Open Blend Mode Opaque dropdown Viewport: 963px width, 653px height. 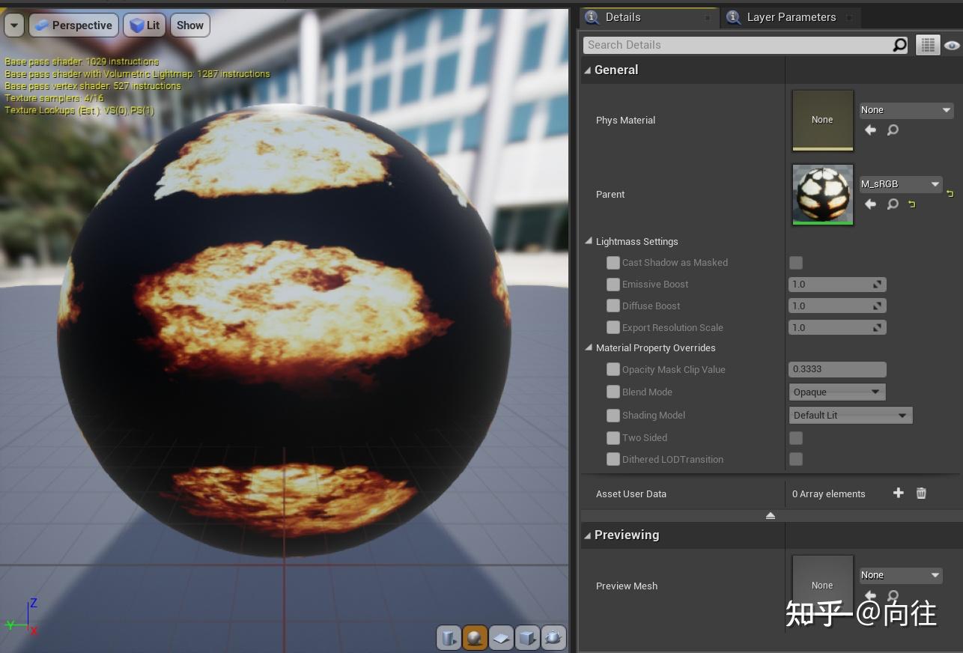(838, 392)
